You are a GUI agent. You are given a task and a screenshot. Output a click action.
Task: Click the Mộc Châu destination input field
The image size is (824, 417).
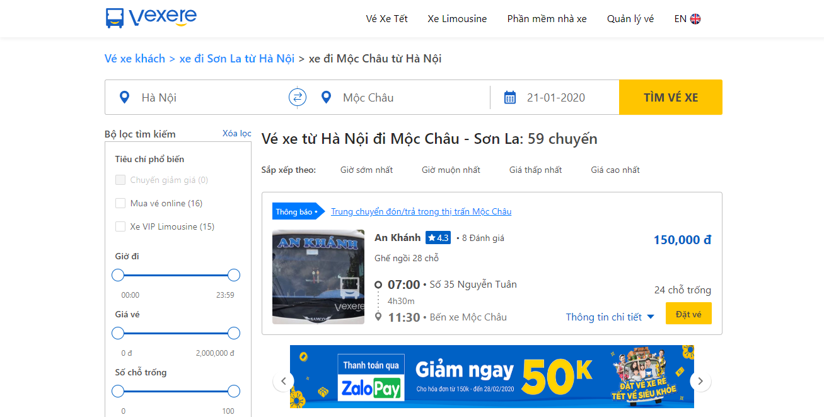404,97
